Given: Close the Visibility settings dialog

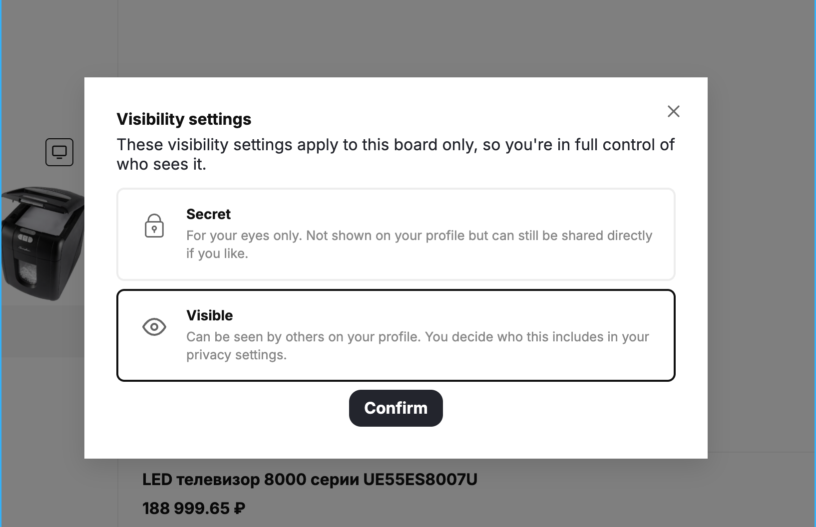Looking at the screenshot, I should click(x=673, y=111).
